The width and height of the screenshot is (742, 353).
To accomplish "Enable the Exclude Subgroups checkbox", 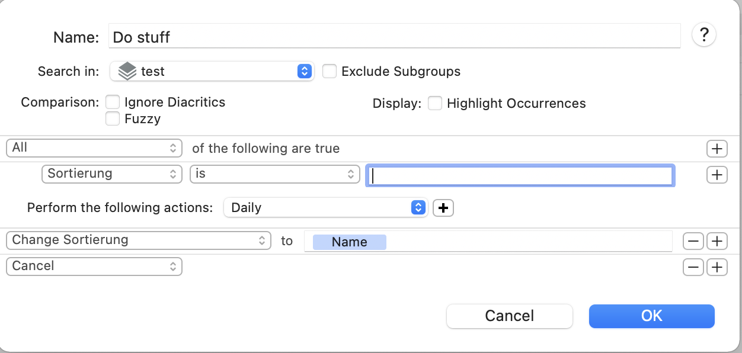I will tap(330, 72).
